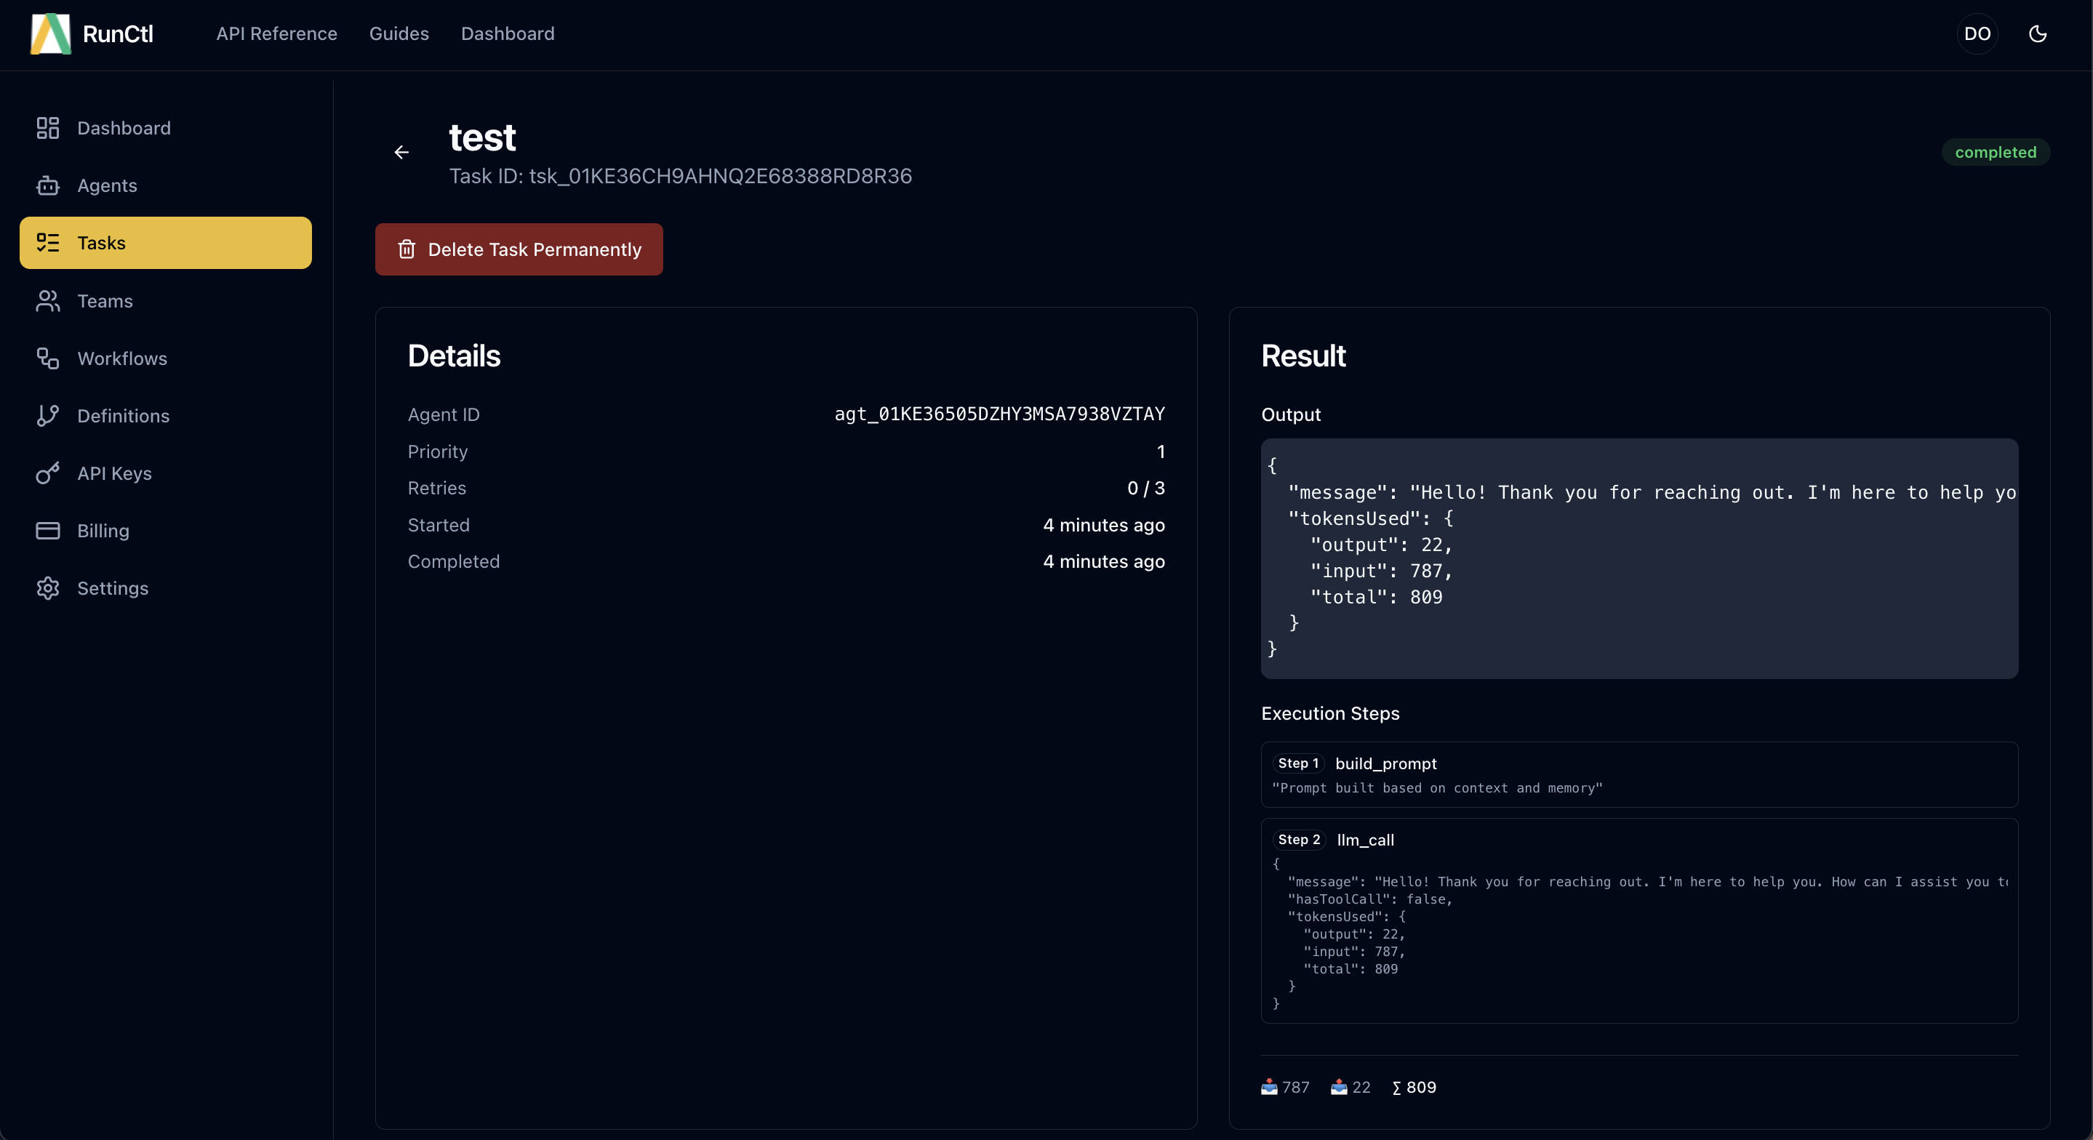Click the Definitions branch icon

47,416
